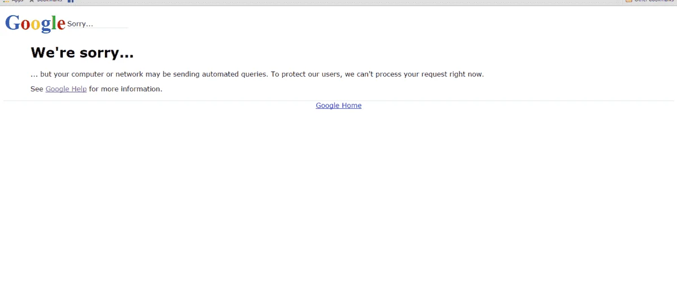The image size is (677, 308).
Task: Open the Other bookmarks folder
Action: [x=650, y=1]
